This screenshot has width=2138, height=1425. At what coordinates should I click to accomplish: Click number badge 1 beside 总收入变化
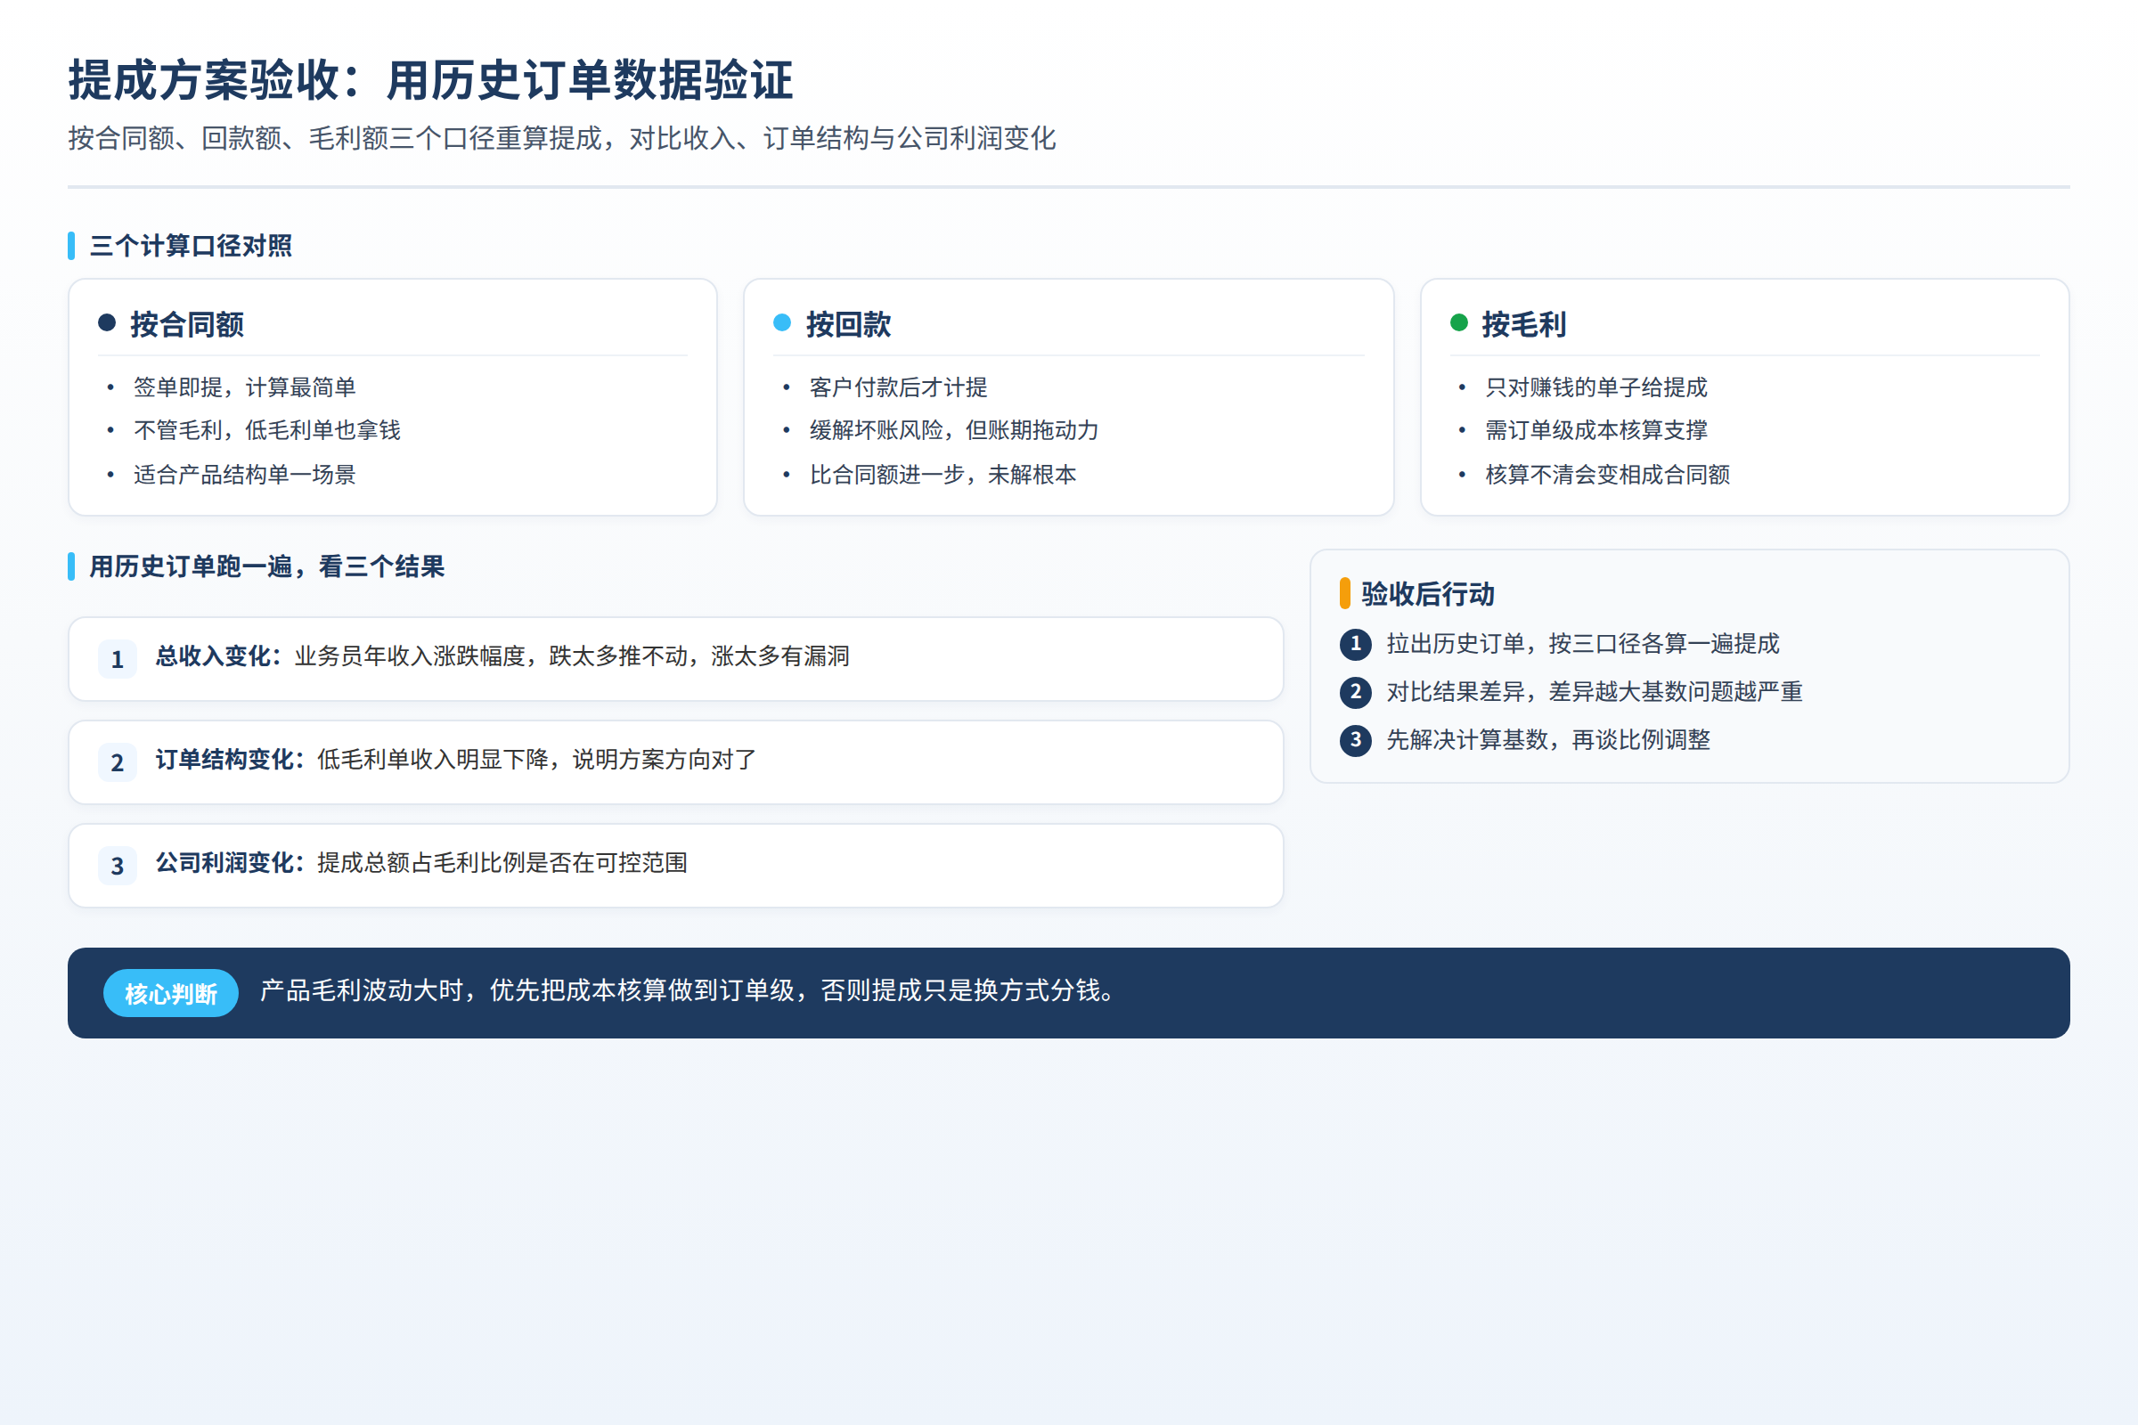(x=118, y=659)
